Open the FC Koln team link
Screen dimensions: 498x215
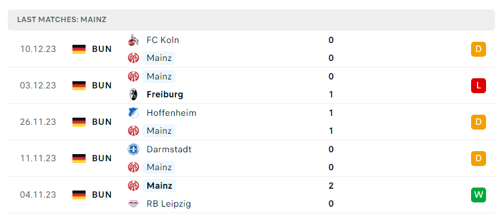point(163,40)
